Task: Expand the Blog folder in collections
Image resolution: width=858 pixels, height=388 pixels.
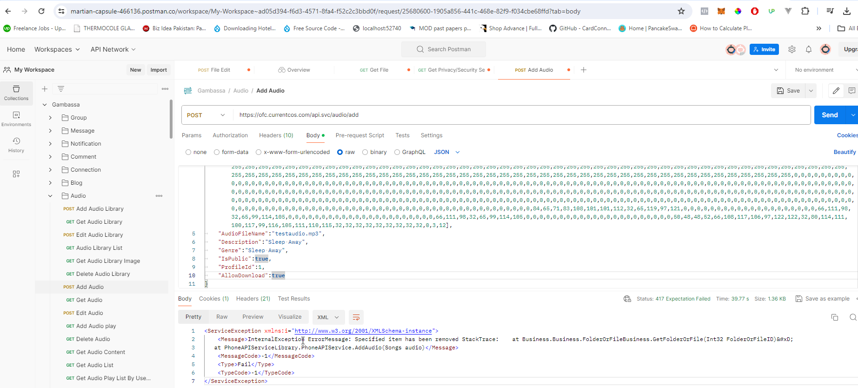Action: click(x=50, y=183)
